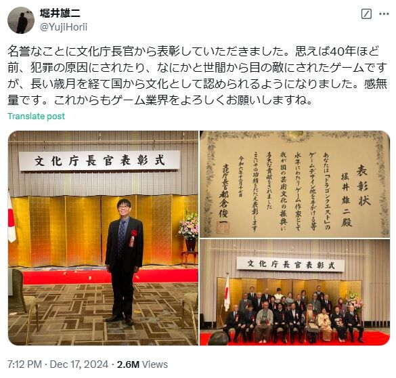This screenshot has width=396, height=378.
Task: Open Yuji Horii's profile avatar
Action: [x=21, y=20]
